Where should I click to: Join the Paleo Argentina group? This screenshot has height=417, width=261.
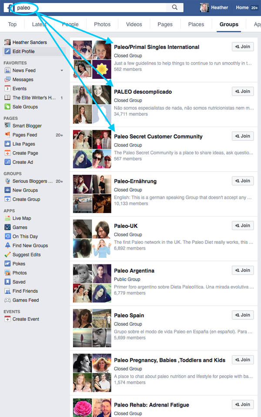(243, 270)
